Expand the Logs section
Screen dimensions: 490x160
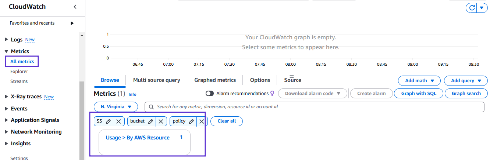[x=7, y=40]
